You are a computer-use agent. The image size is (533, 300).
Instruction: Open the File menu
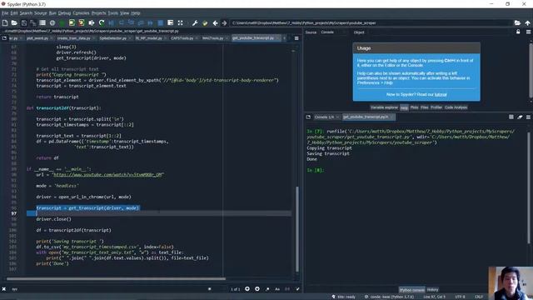click(5, 13)
